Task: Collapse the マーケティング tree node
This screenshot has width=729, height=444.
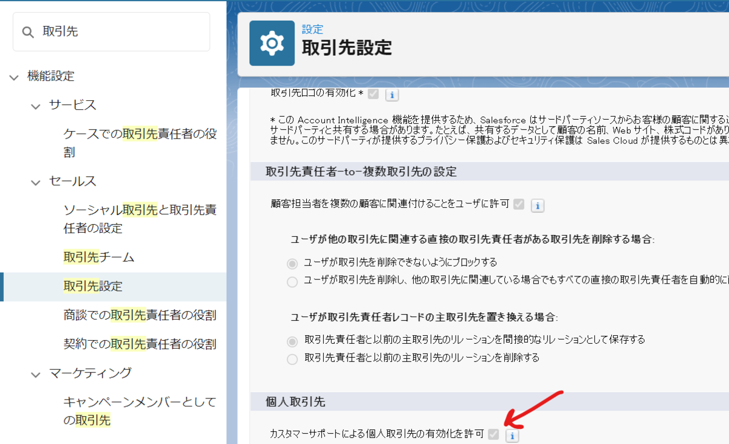Action: 35,374
